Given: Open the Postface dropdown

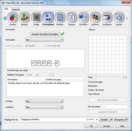Looking at the screenshot, I should [x=44, y=107].
